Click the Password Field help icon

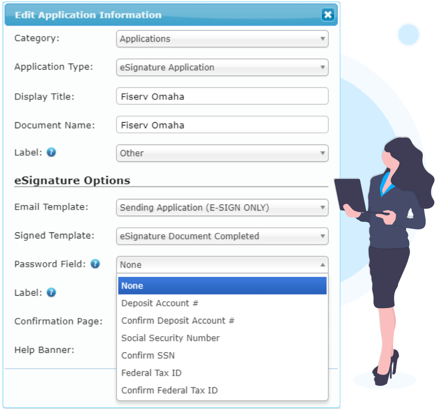(95, 264)
